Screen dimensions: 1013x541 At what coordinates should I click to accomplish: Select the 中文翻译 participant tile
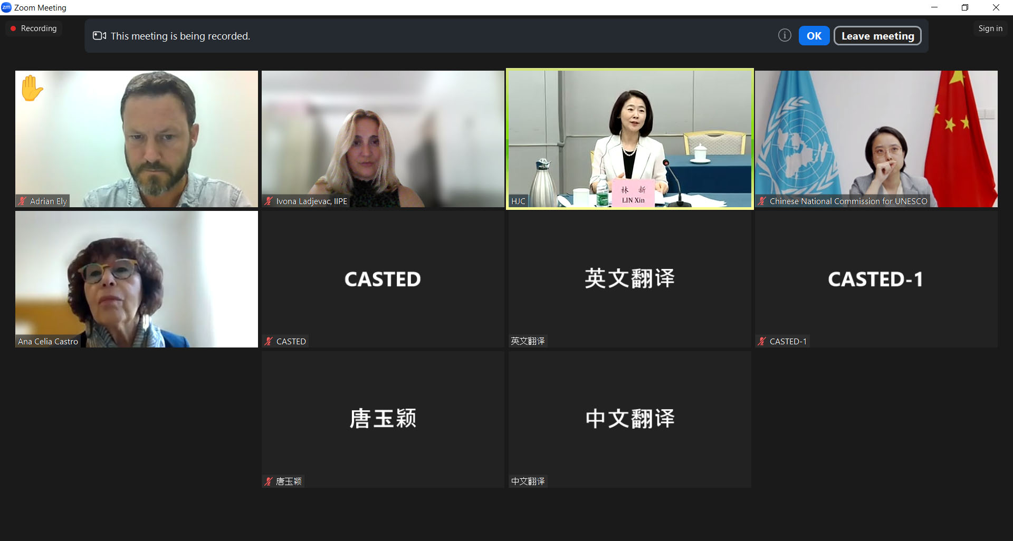point(630,419)
